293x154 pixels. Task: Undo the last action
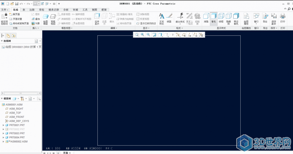coord(21,4)
